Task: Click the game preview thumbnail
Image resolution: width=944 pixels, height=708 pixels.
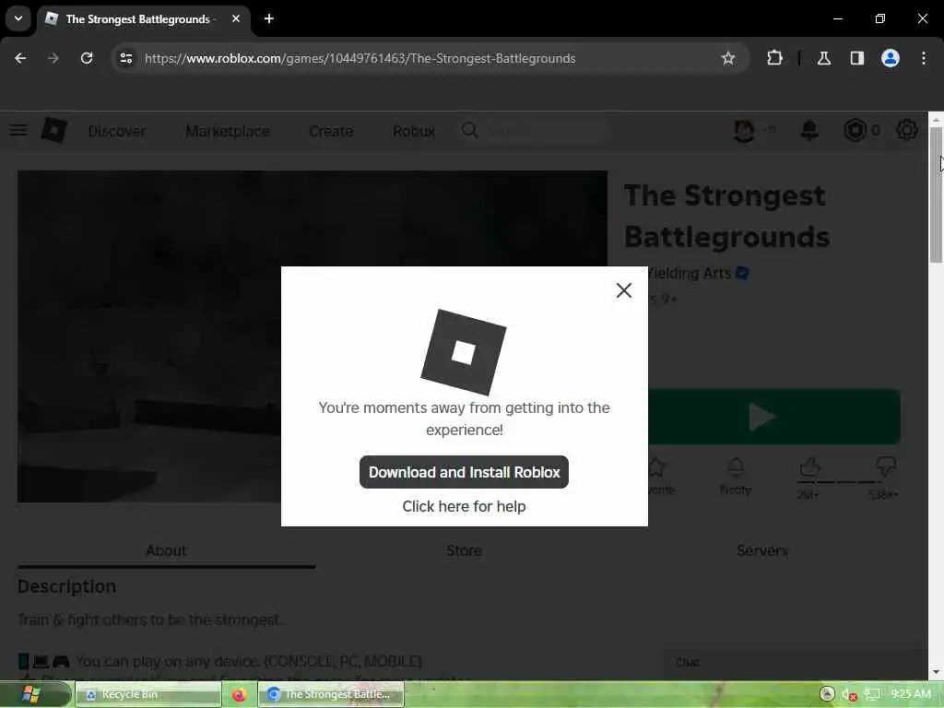Action: coord(313,336)
